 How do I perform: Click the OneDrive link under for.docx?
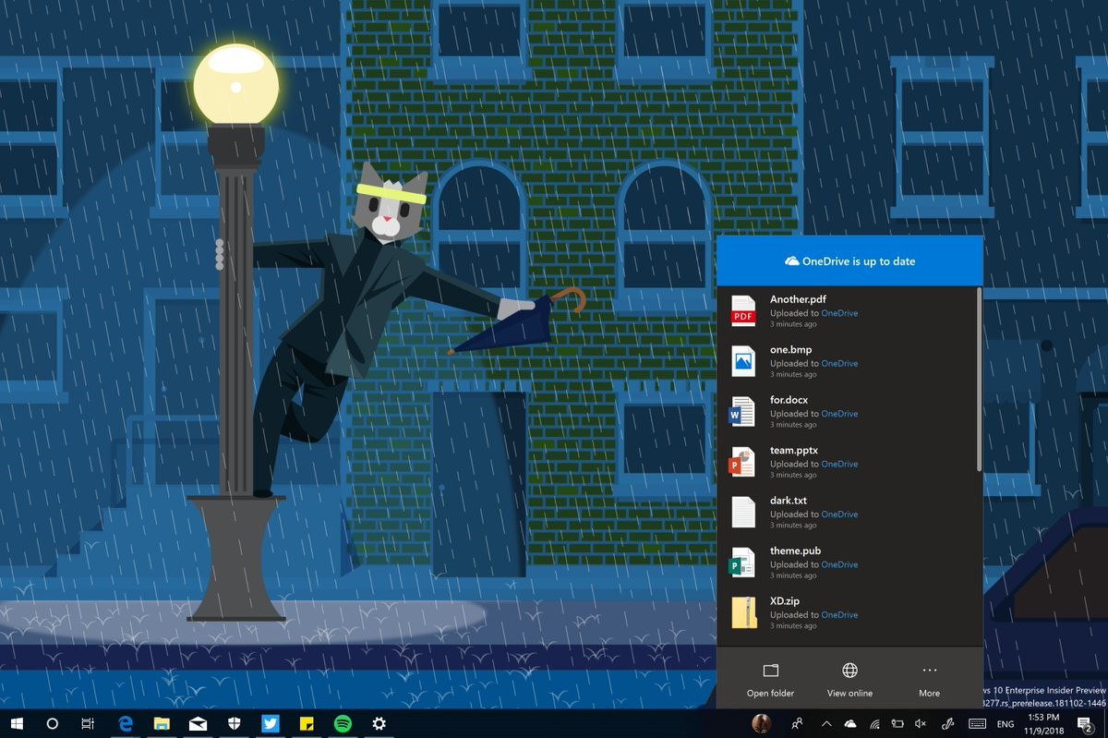[839, 414]
